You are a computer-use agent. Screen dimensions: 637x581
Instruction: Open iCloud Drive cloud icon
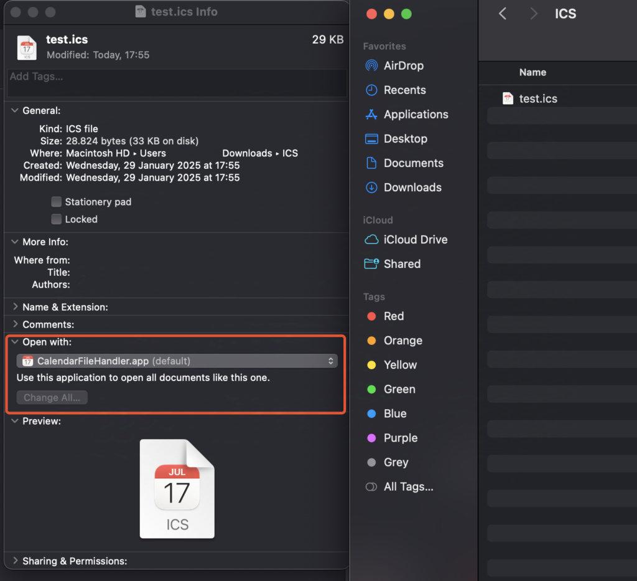371,240
